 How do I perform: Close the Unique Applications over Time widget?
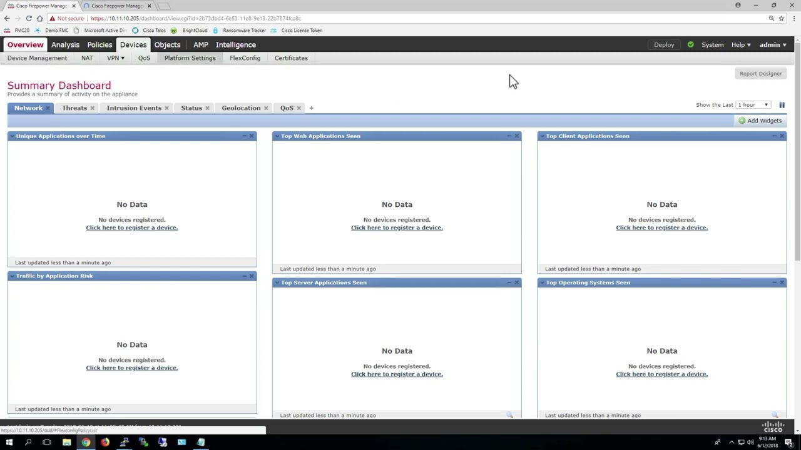click(252, 136)
